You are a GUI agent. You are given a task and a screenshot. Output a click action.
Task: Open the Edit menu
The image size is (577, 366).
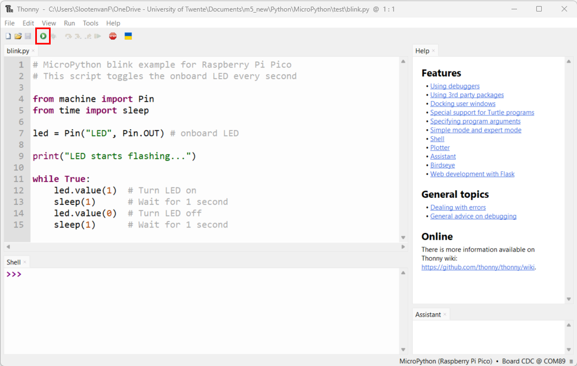28,23
